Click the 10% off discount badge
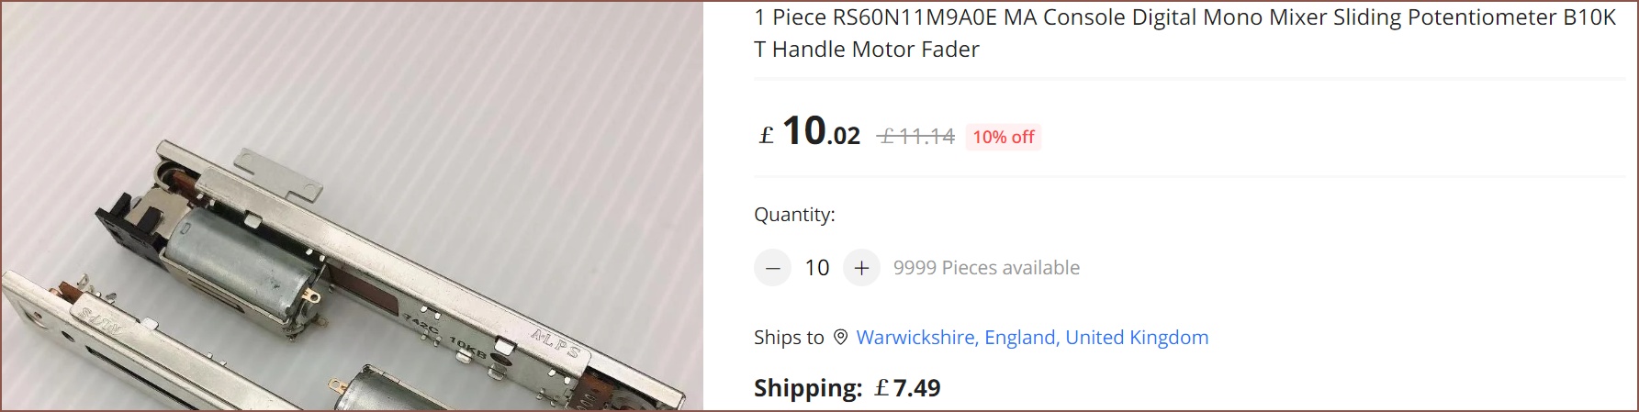This screenshot has height=412, width=1639. tap(1004, 137)
